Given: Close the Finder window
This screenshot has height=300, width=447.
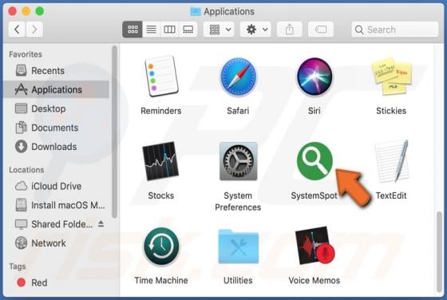Looking at the screenshot, I should pyautogui.click(x=12, y=11).
